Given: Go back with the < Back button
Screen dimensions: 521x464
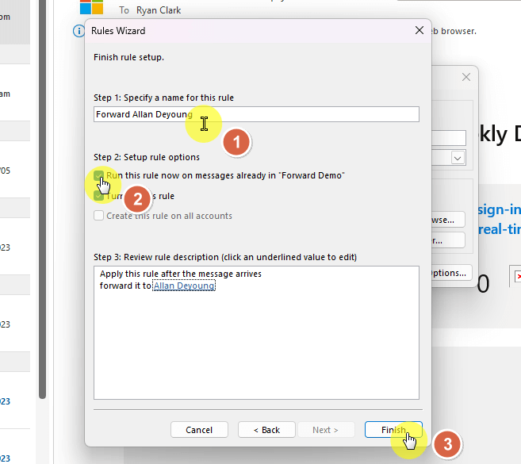Looking at the screenshot, I should pyautogui.click(x=266, y=430).
